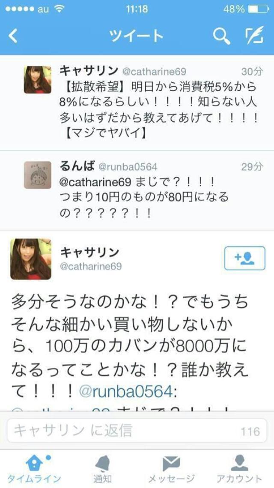Open the @runba0564 handle beside るんば
This screenshot has height=488, width=274.
click(128, 167)
